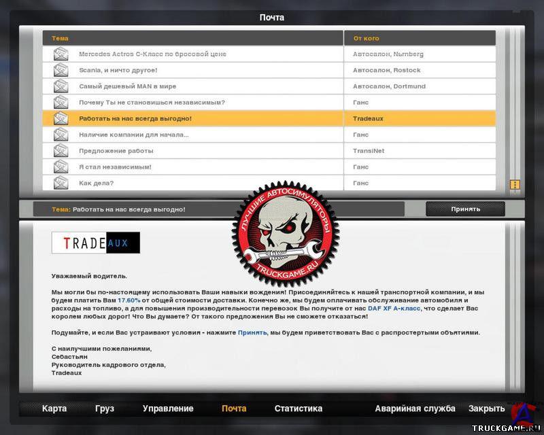Viewport: 544px width, 435px height.
Task: Click envelope icon of highlighted Tradeaux message
Action: click(x=61, y=118)
